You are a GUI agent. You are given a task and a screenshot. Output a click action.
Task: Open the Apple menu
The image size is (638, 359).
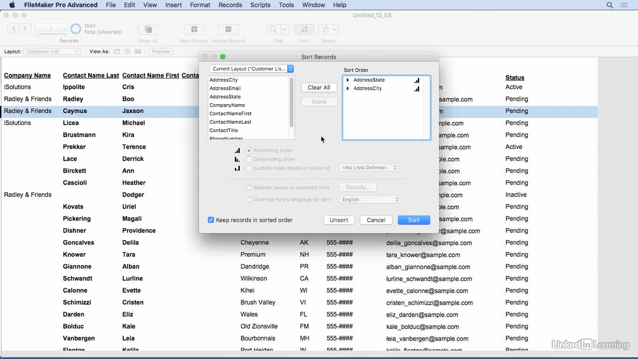12,5
